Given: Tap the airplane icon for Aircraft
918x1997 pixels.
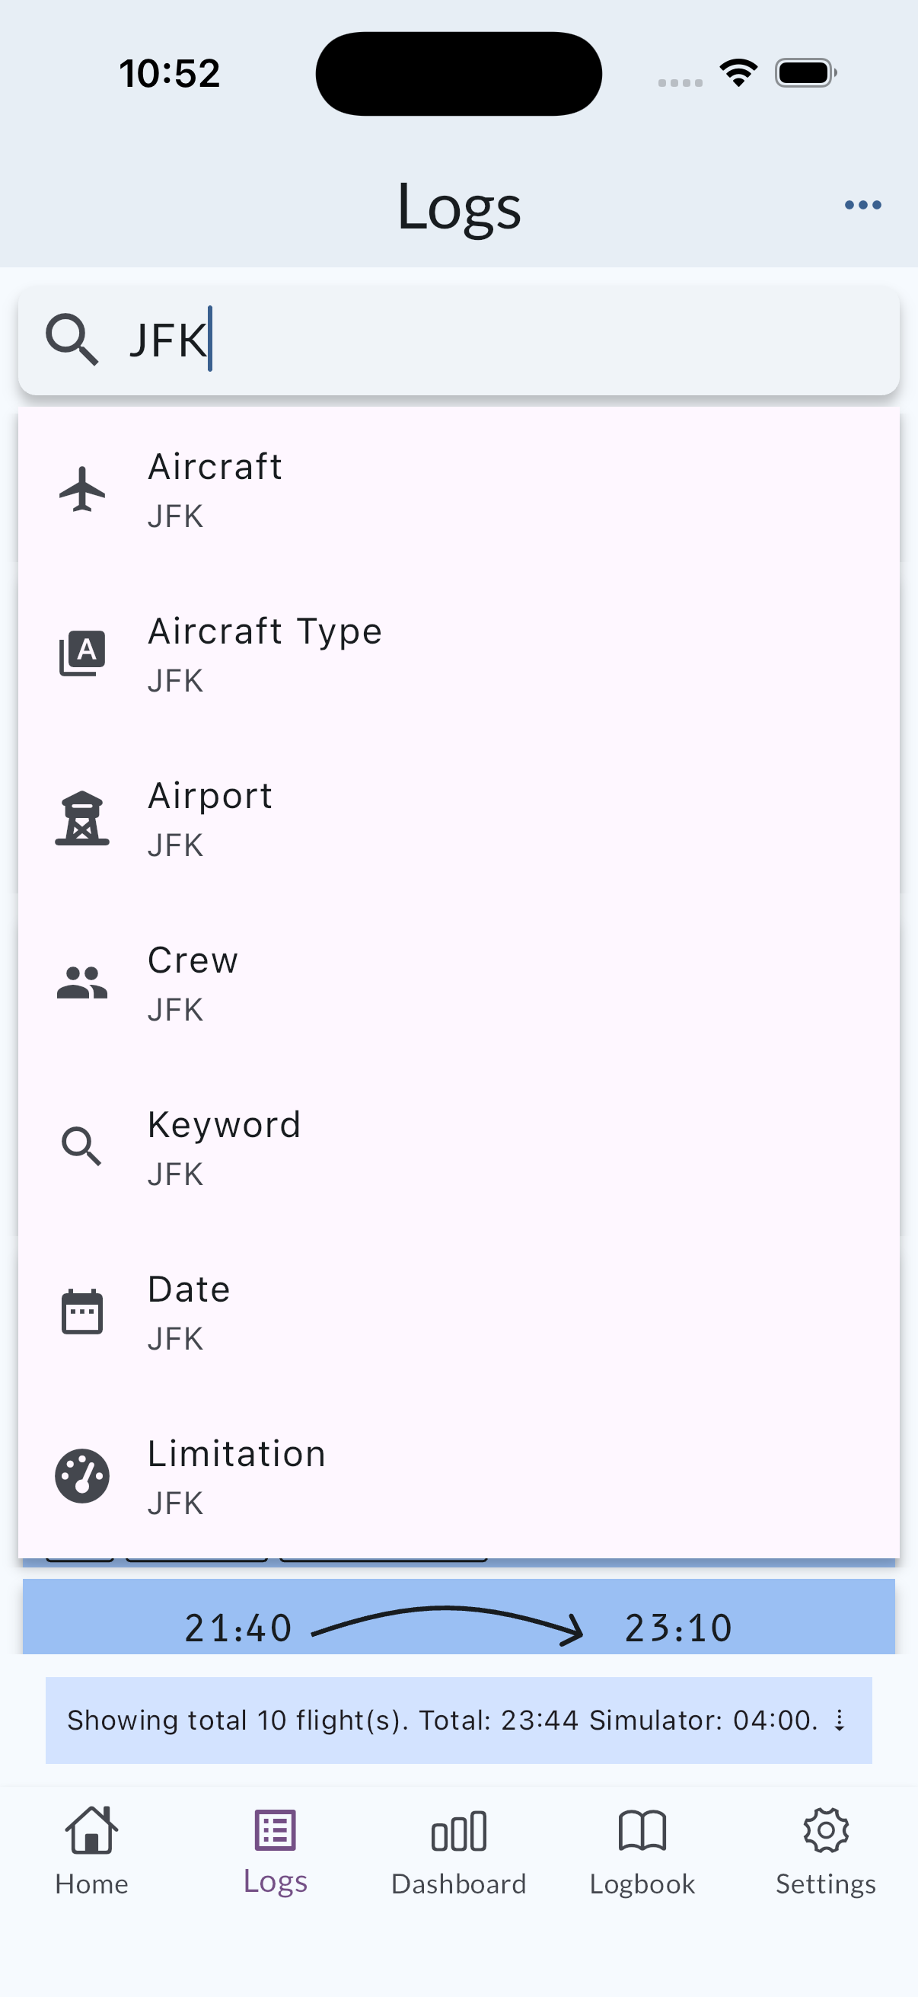Looking at the screenshot, I should tap(82, 489).
